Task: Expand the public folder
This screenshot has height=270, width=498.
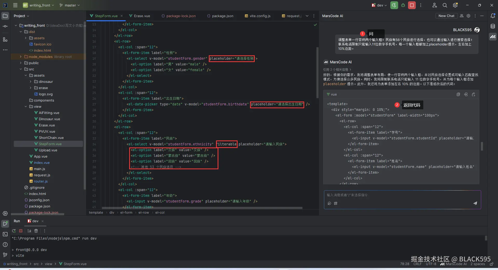Action: click(x=21, y=63)
